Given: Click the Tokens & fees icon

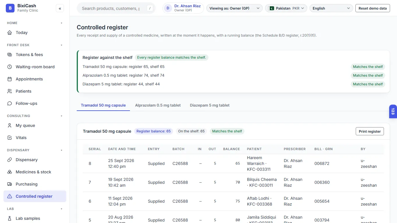Looking at the screenshot, I should pyautogui.click(x=10, y=55).
